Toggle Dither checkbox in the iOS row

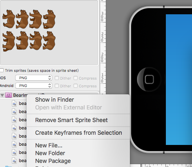click(x=57, y=78)
